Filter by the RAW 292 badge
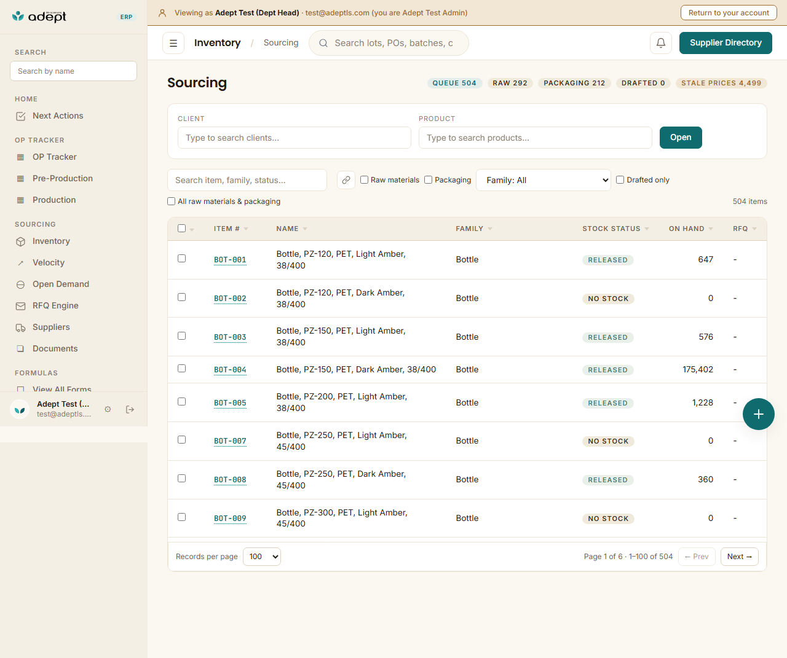Image resolution: width=787 pixels, height=658 pixels. tap(510, 83)
